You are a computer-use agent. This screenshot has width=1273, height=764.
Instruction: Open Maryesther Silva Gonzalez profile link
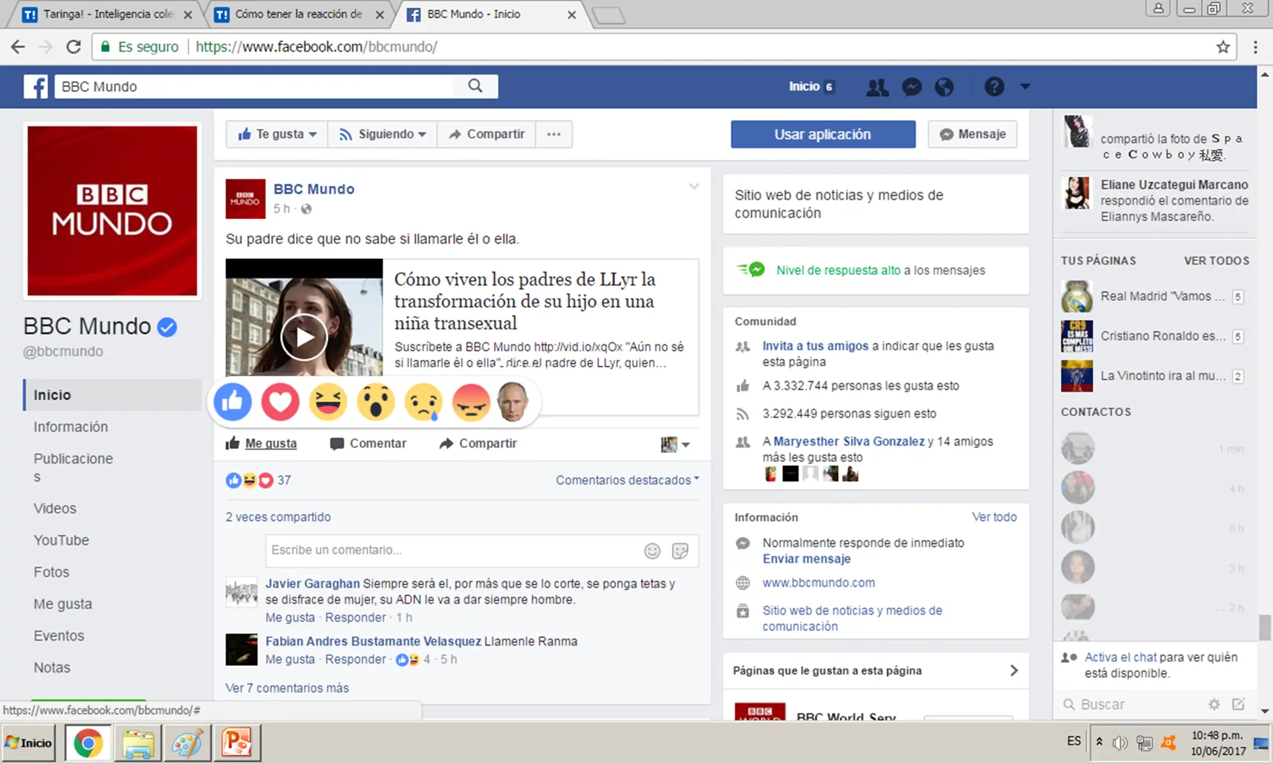849,441
